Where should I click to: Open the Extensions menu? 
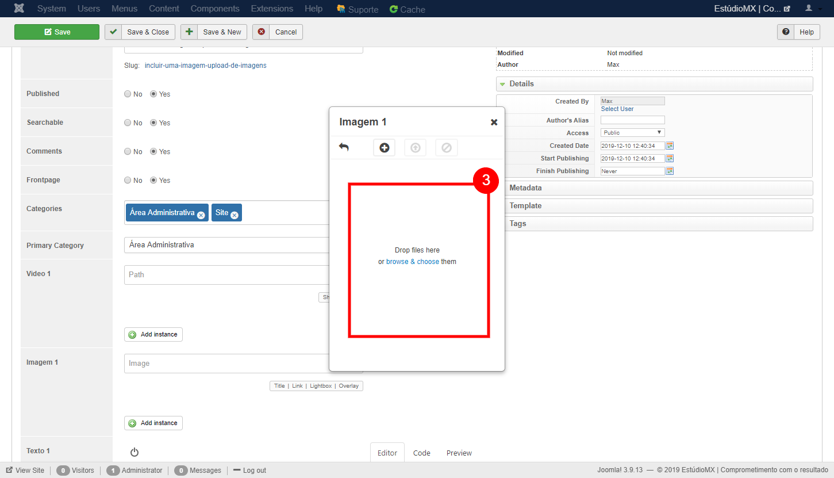click(x=272, y=9)
